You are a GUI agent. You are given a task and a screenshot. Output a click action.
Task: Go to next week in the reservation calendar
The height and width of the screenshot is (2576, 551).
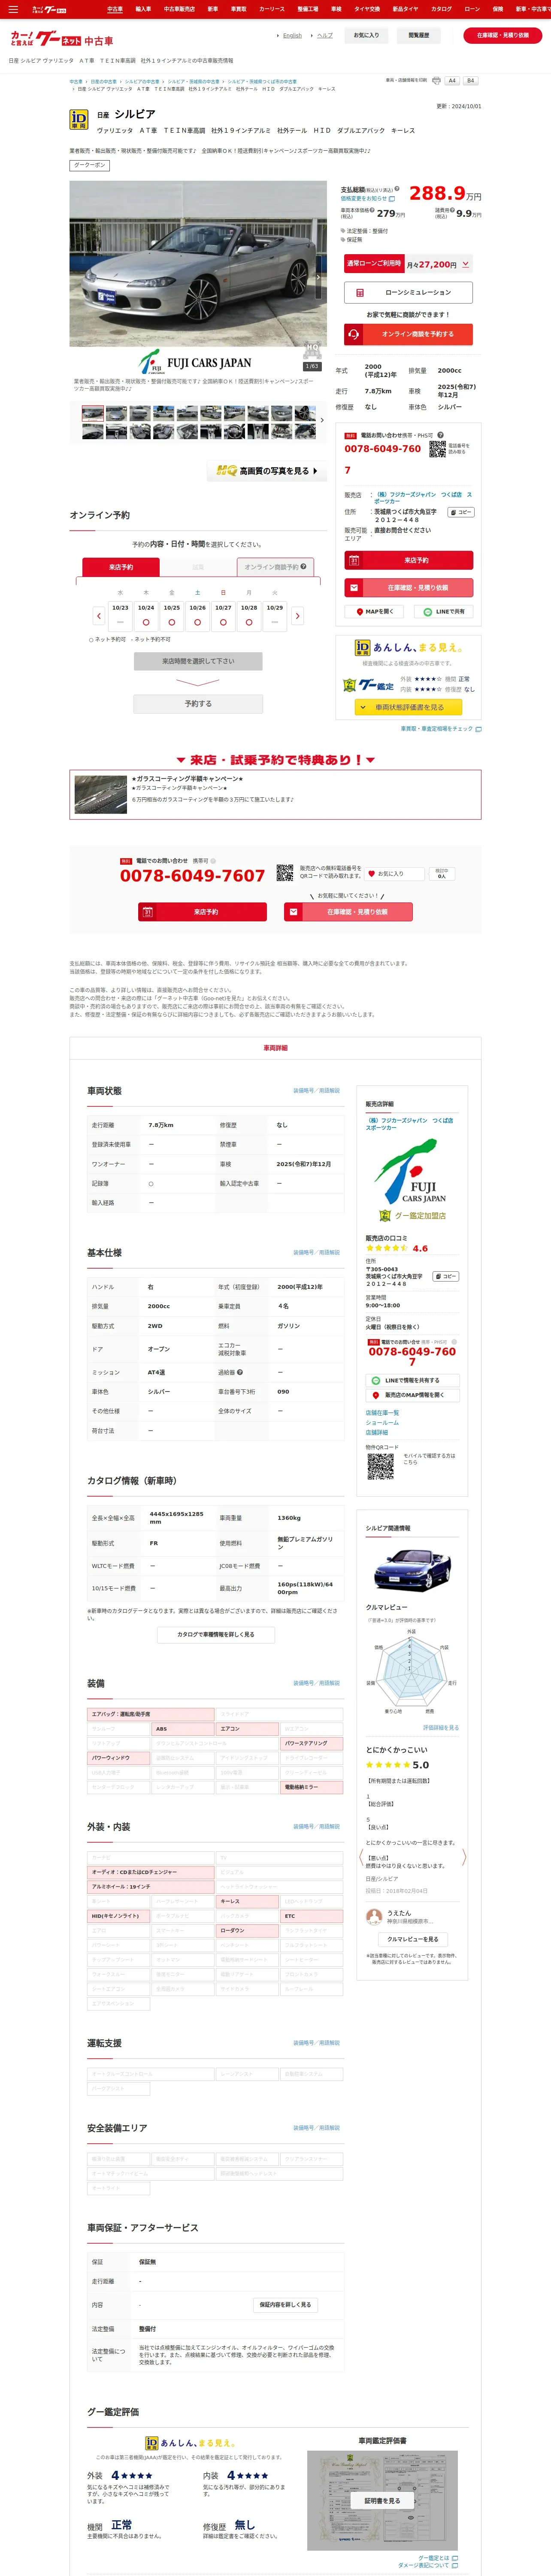click(x=297, y=616)
